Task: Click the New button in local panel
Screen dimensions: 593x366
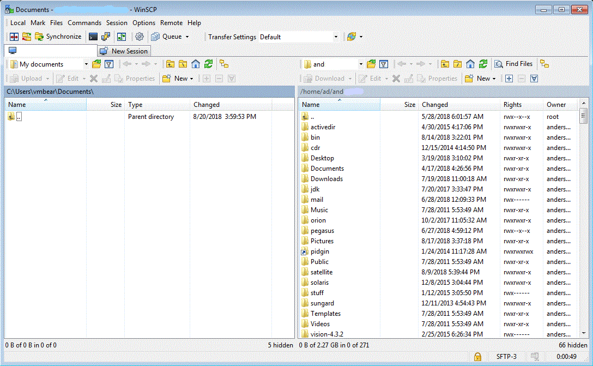Action: tap(176, 79)
